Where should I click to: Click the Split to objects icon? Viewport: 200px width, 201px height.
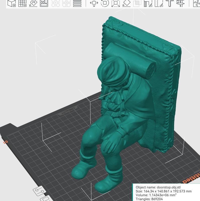click(56, 3)
